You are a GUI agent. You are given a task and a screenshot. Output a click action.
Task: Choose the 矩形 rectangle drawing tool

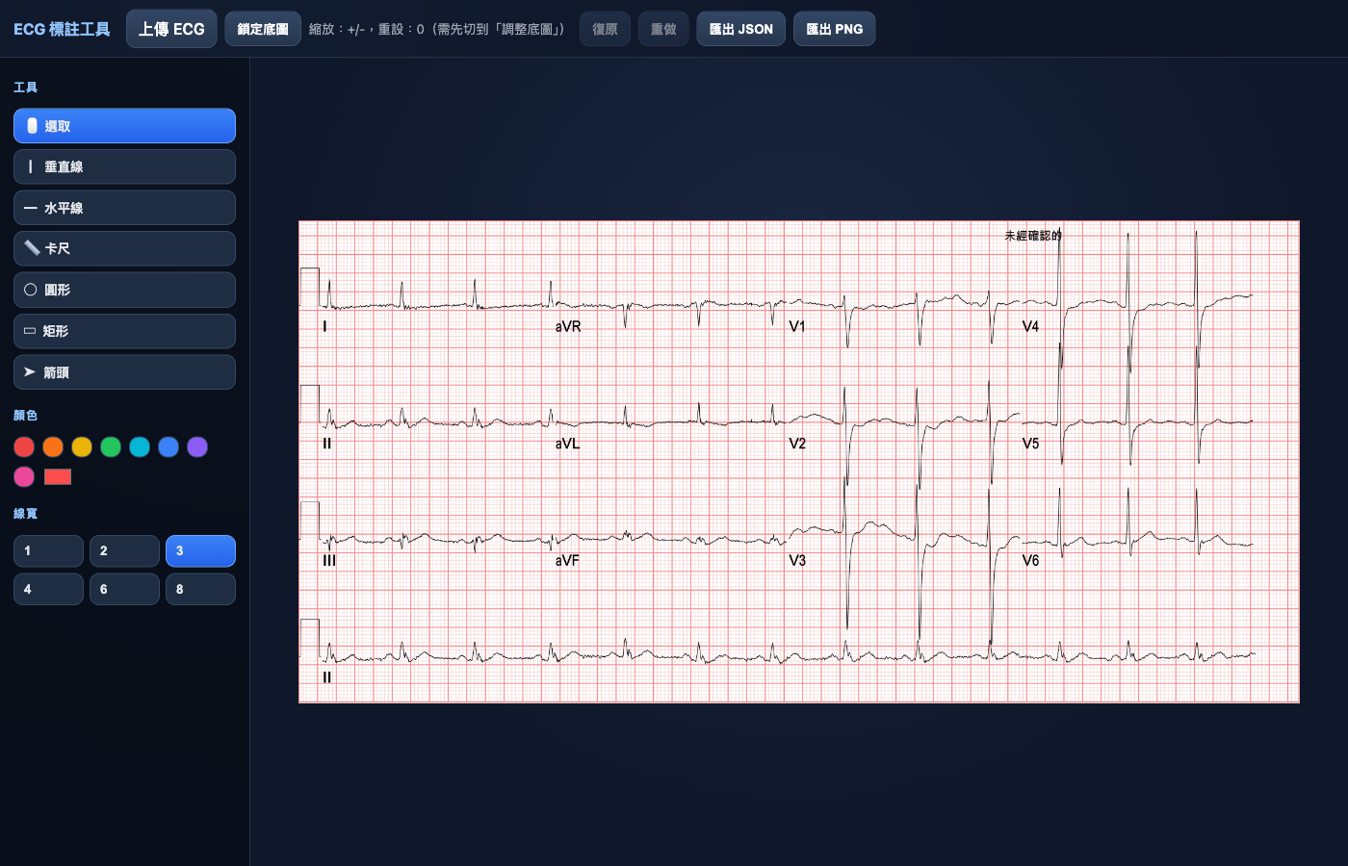click(x=124, y=331)
